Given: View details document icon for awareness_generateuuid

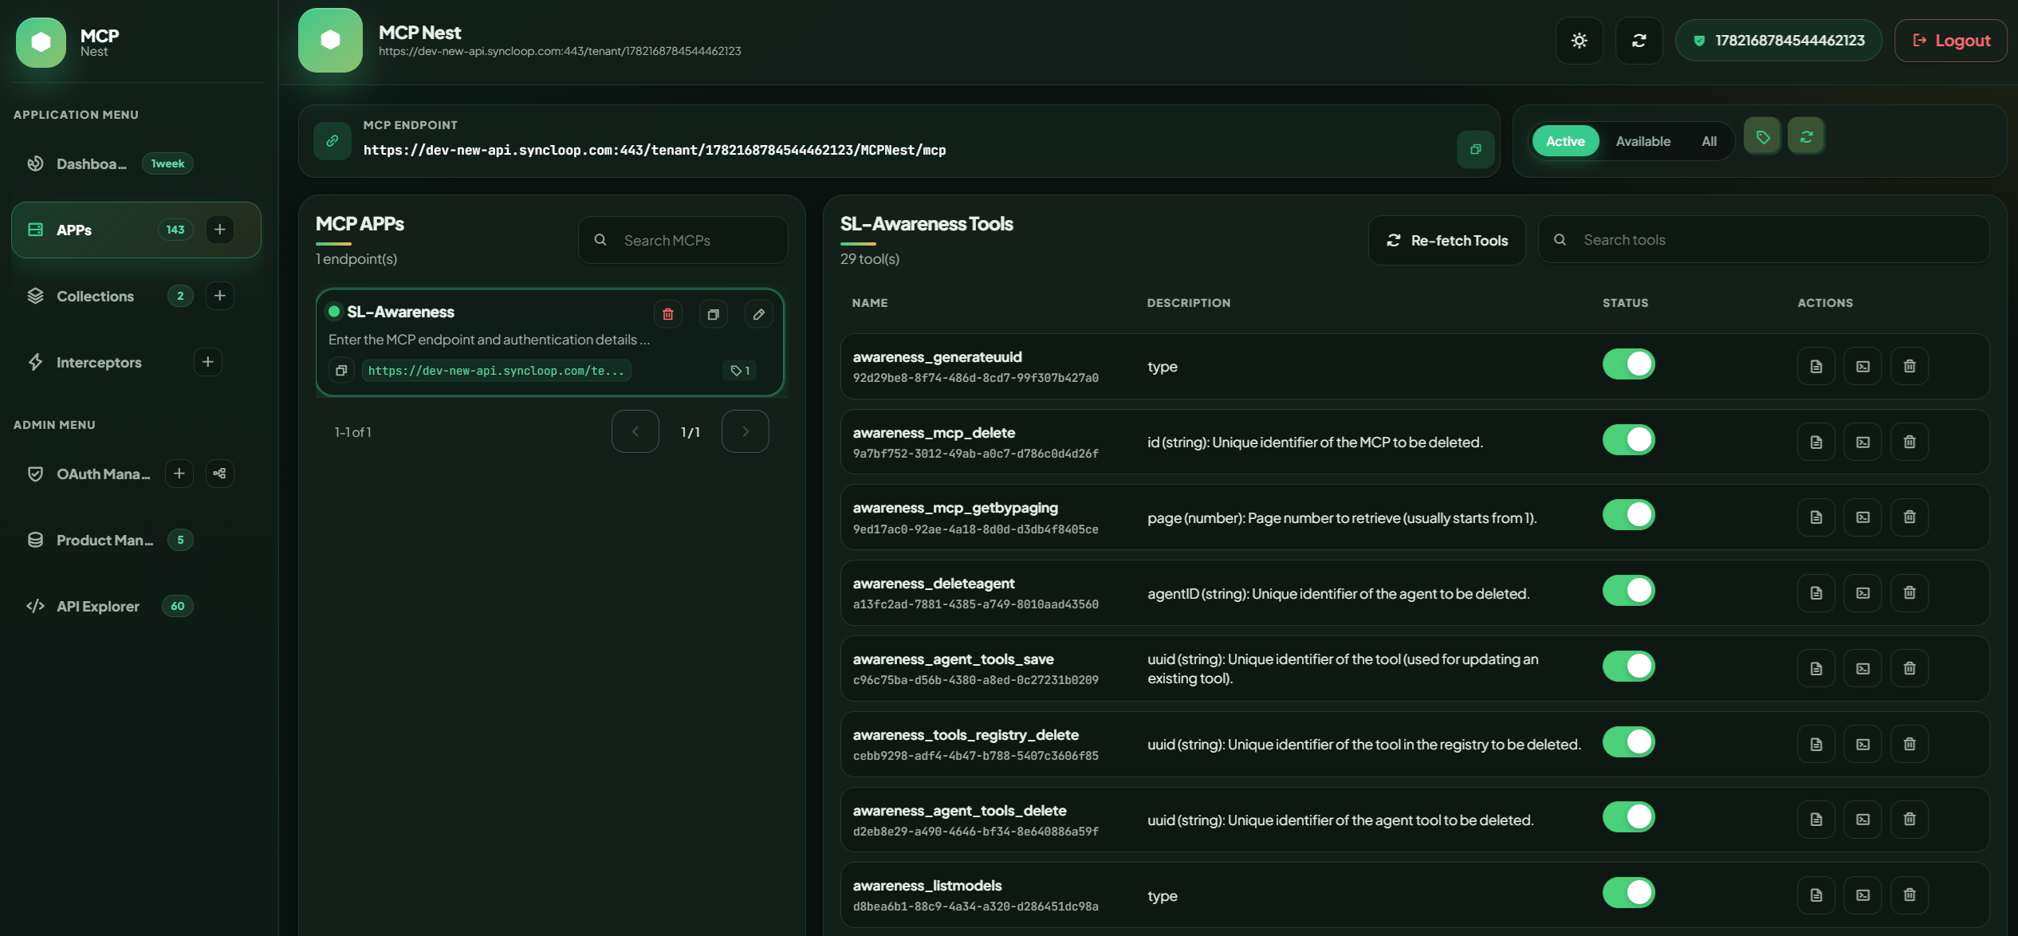Looking at the screenshot, I should [x=1816, y=366].
